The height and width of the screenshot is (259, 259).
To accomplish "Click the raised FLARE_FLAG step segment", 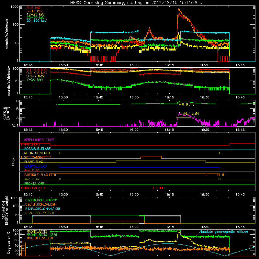I will 161,161.
